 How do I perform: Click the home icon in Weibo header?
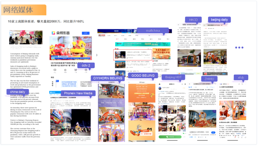coord(160,84)
